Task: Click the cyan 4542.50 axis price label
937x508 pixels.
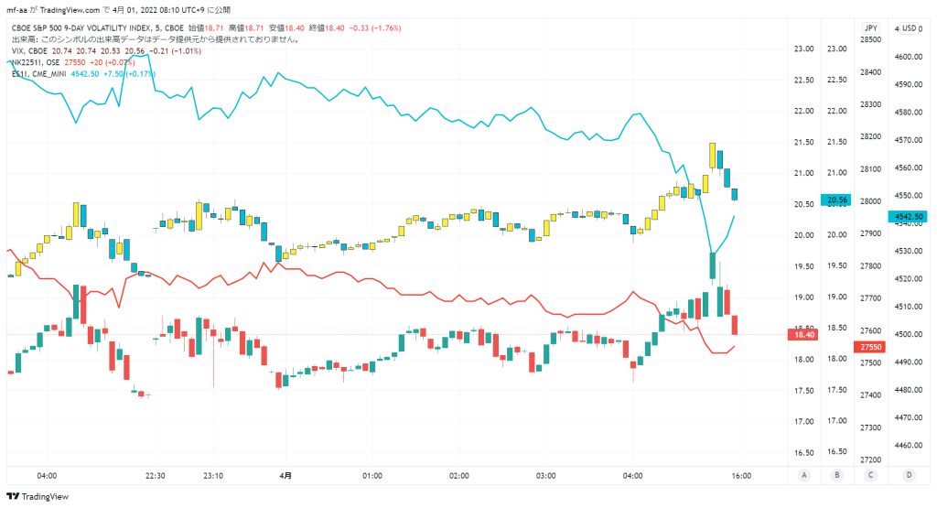Action: tap(909, 216)
